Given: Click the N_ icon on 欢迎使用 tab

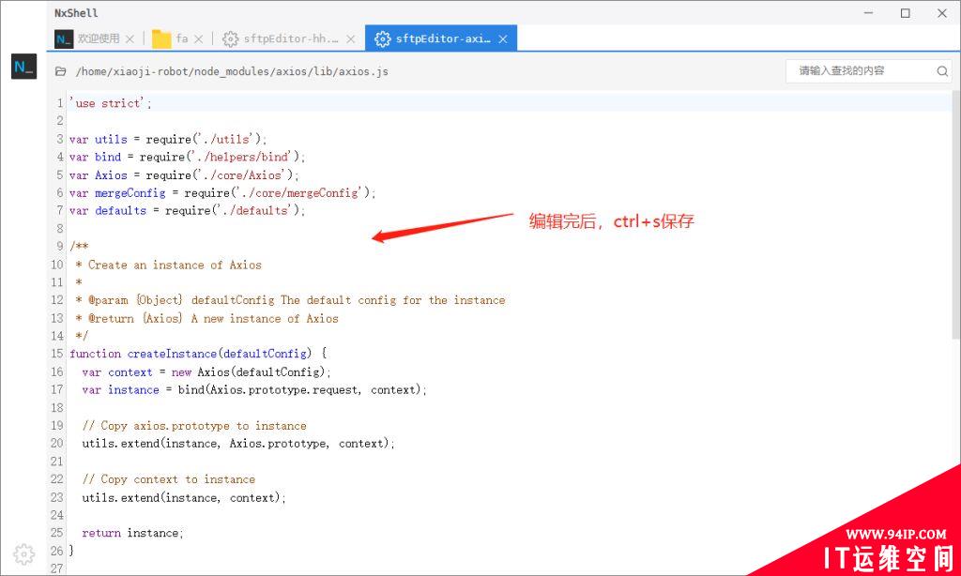Looking at the screenshot, I should point(64,38).
